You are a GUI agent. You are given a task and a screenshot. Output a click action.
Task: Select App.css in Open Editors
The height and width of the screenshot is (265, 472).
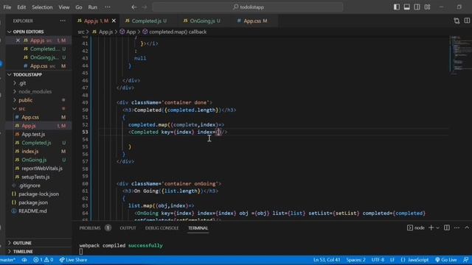38,66
